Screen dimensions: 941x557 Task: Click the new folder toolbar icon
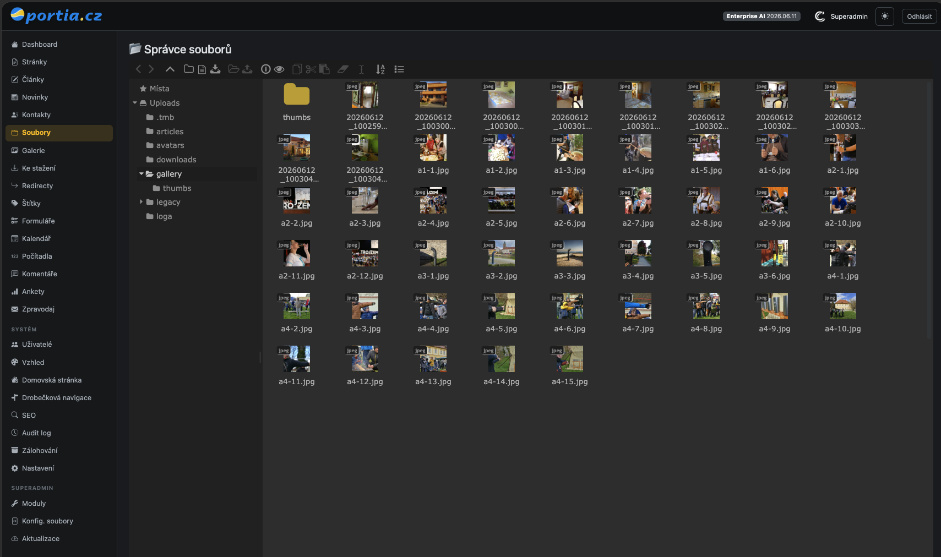click(x=188, y=69)
